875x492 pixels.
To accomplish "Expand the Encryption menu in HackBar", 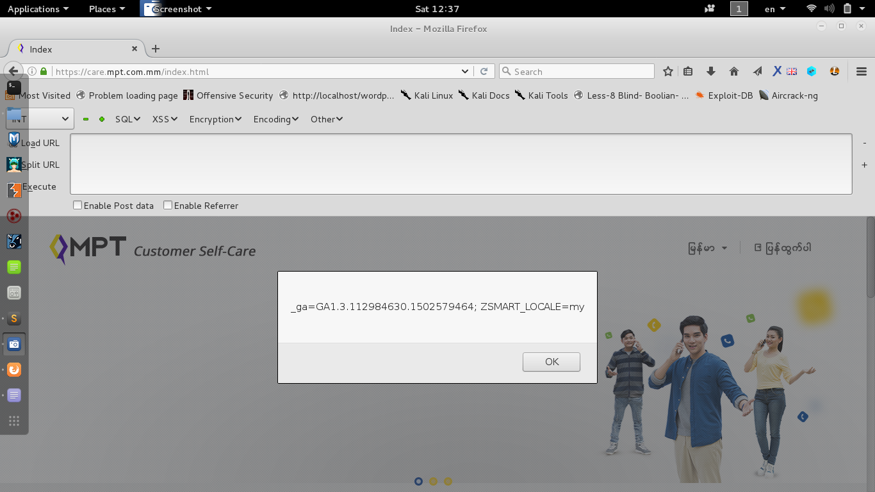I will pos(215,119).
